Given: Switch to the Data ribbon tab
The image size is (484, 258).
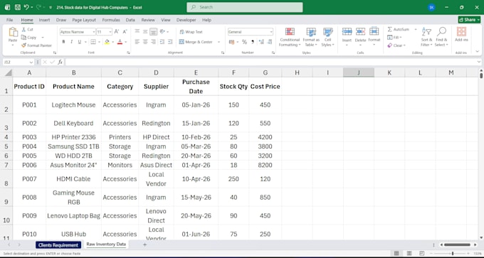Looking at the screenshot, I should 130,20.
